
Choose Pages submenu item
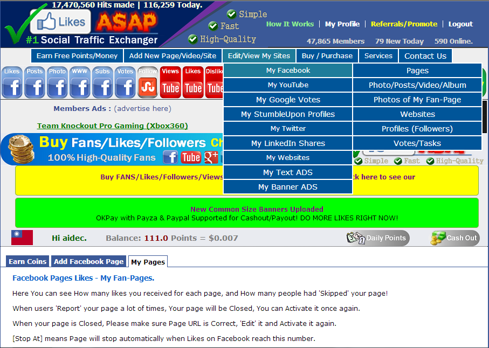[417, 71]
